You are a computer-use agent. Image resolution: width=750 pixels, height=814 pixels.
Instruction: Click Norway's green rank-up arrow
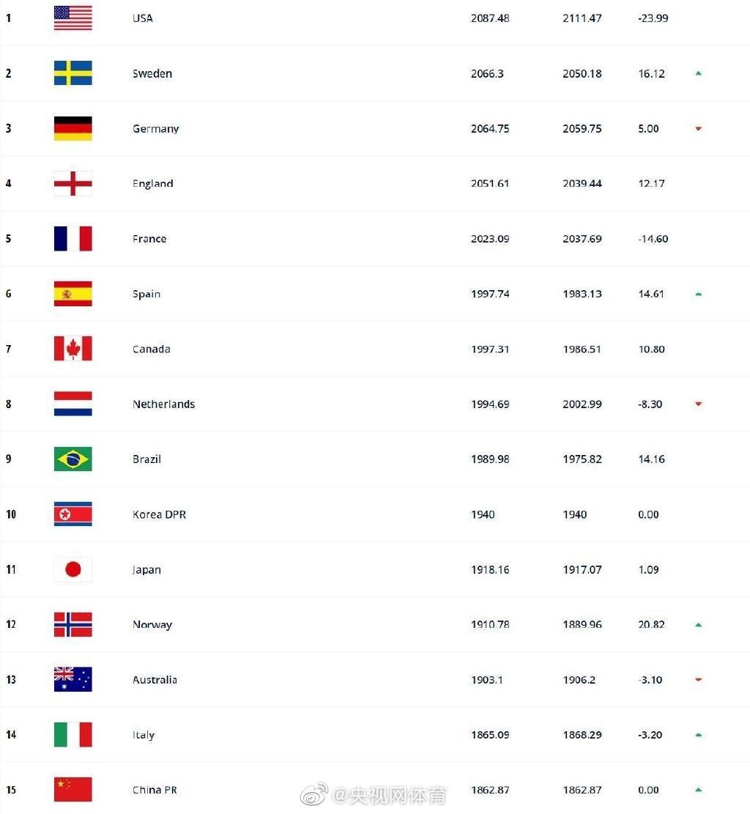coord(699,624)
